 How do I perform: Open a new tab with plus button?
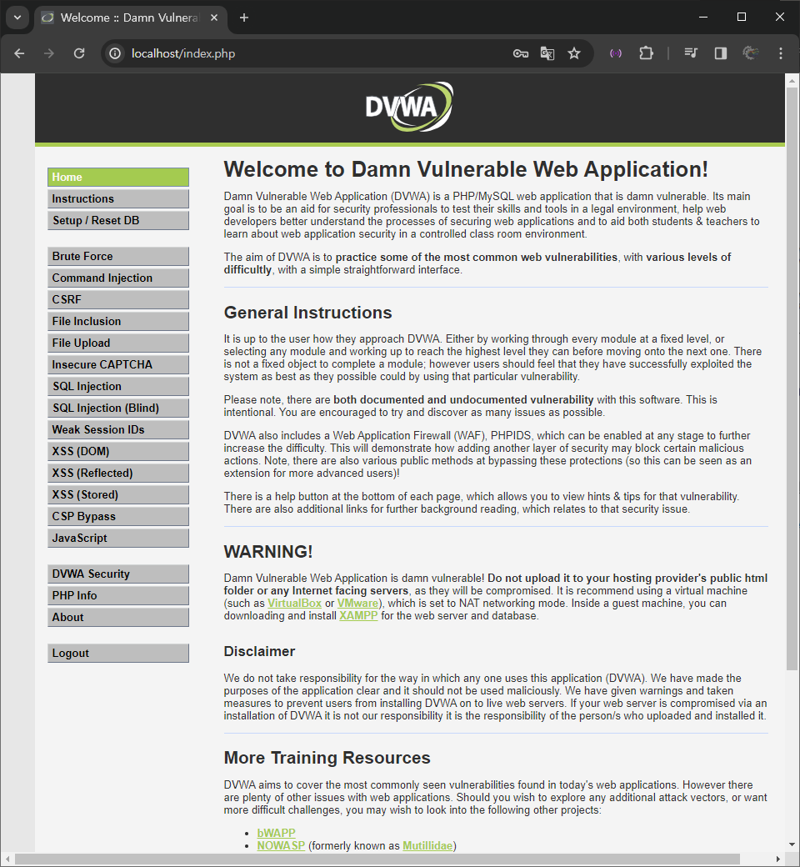[x=244, y=18]
